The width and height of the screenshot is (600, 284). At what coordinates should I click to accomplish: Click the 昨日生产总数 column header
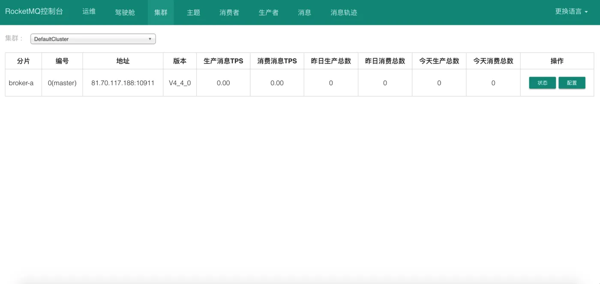pyautogui.click(x=331, y=61)
